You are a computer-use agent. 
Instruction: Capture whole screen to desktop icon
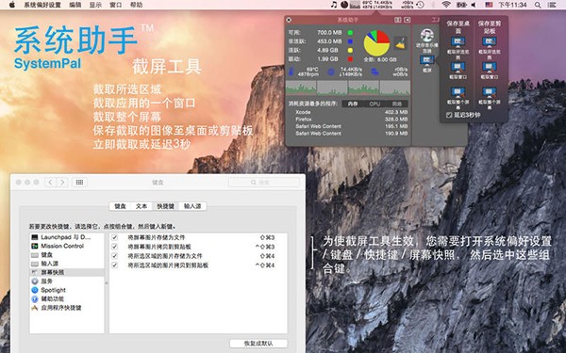(x=458, y=92)
